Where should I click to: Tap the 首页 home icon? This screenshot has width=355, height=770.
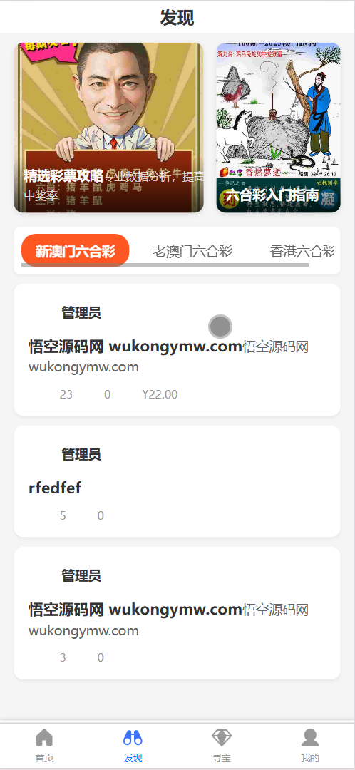click(44, 737)
